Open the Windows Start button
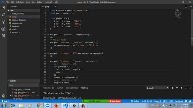 (x=4, y=105)
